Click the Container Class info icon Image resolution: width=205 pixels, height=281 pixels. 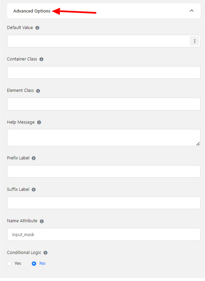(42, 59)
